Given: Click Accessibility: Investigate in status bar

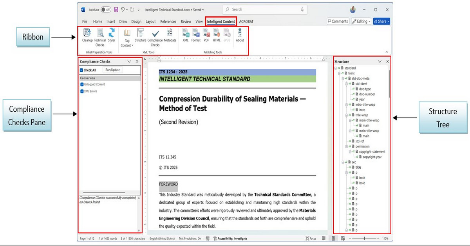Looking at the screenshot, I should [x=230, y=238].
